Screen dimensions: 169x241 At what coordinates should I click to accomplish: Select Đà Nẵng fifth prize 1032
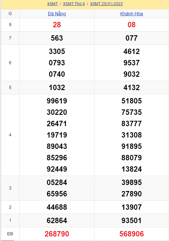point(57,88)
